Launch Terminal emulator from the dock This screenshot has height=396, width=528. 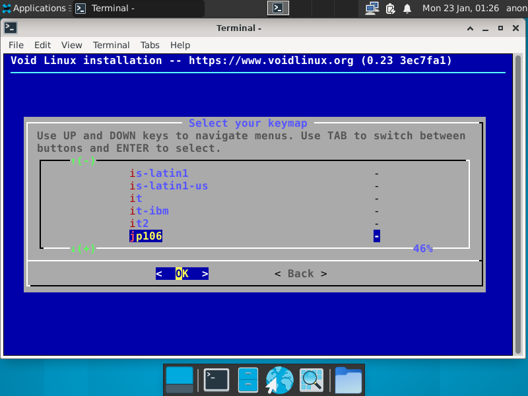[216, 380]
